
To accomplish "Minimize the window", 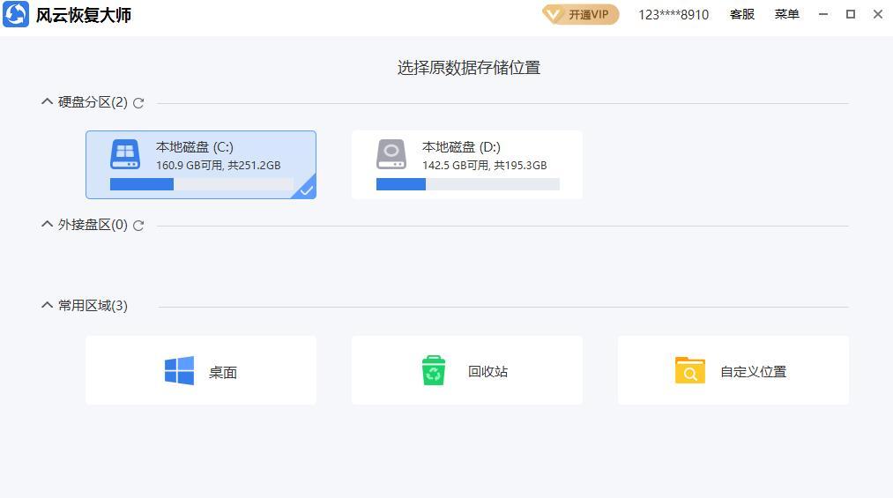I will tap(823, 14).
